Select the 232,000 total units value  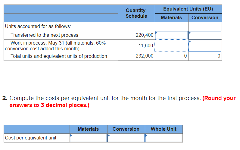(144, 56)
